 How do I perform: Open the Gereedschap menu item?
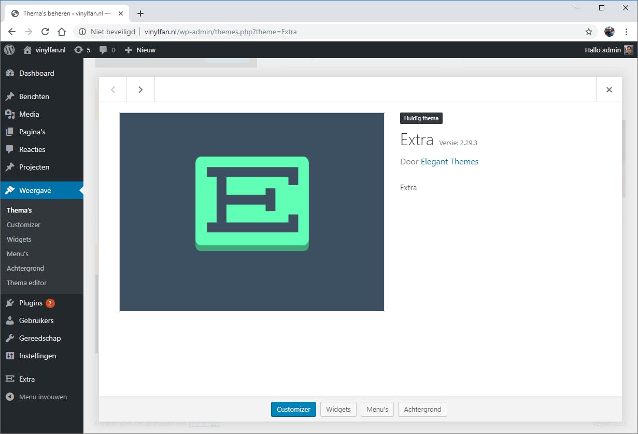coord(41,338)
